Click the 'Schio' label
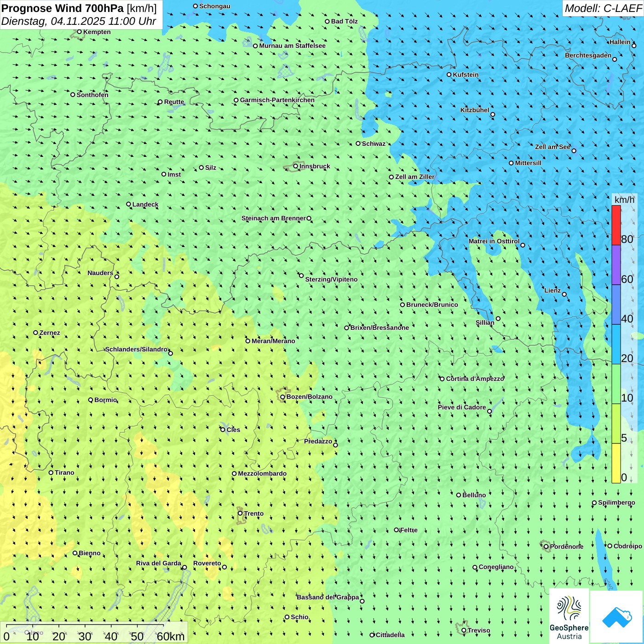 pyautogui.click(x=299, y=617)
